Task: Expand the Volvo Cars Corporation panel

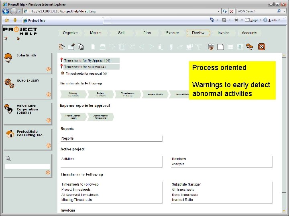Action: (x=49, y=120)
